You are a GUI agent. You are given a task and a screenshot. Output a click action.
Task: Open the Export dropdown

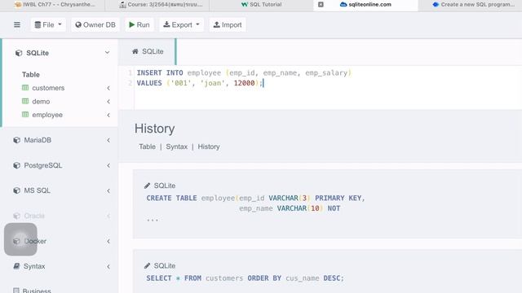click(x=181, y=25)
